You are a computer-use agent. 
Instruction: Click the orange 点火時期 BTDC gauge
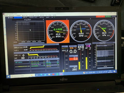point(58,32)
